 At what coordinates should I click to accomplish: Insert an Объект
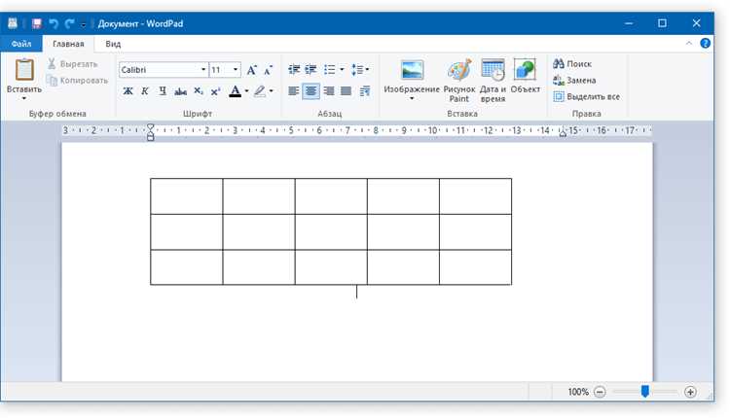(526, 76)
